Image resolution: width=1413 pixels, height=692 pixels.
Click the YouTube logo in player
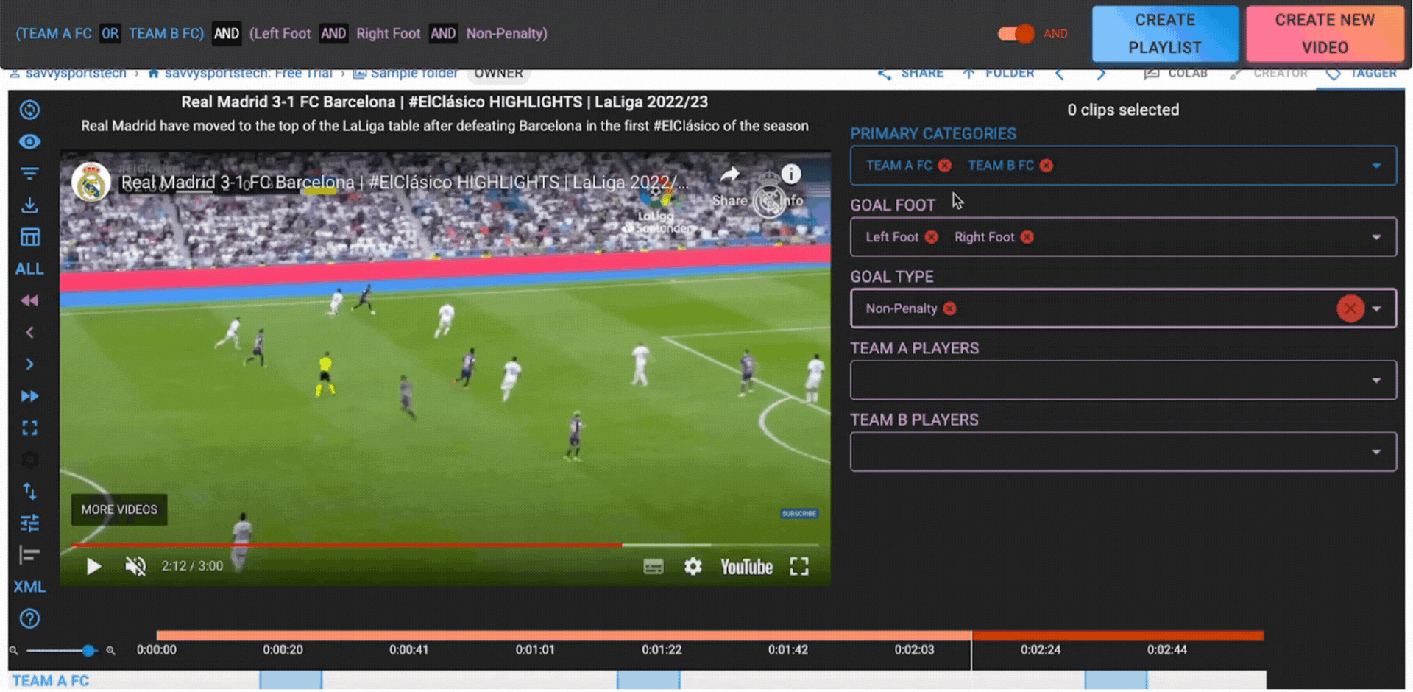coord(746,567)
